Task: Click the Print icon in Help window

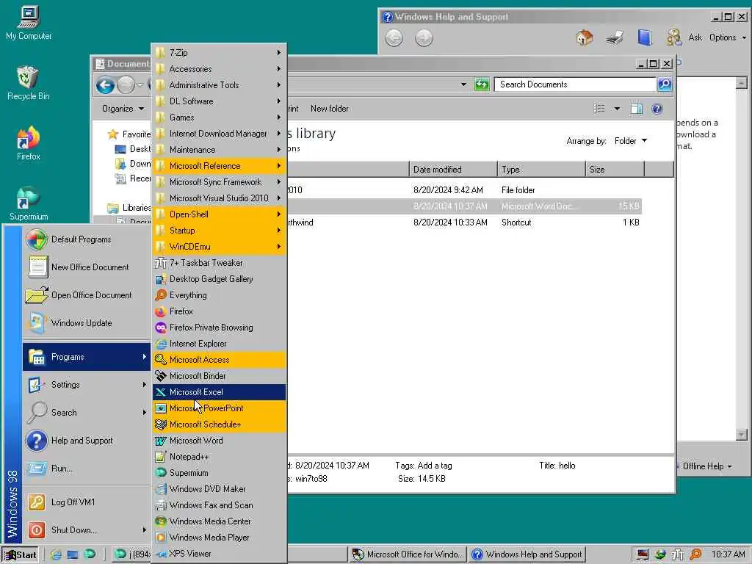Action: (x=615, y=37)
